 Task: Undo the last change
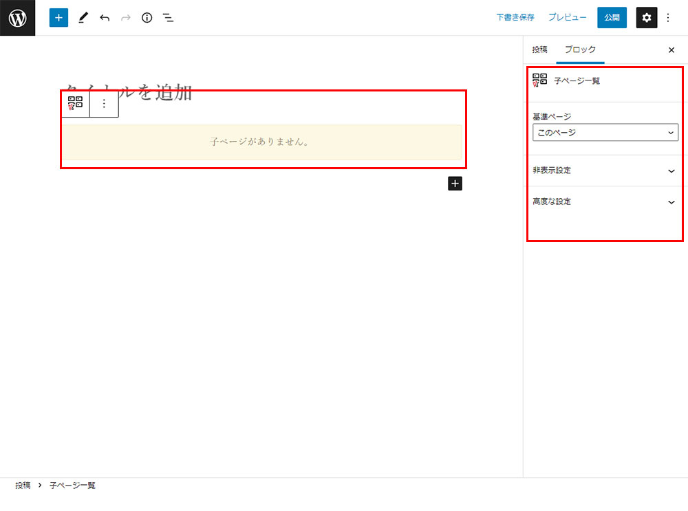pos(105,18)
